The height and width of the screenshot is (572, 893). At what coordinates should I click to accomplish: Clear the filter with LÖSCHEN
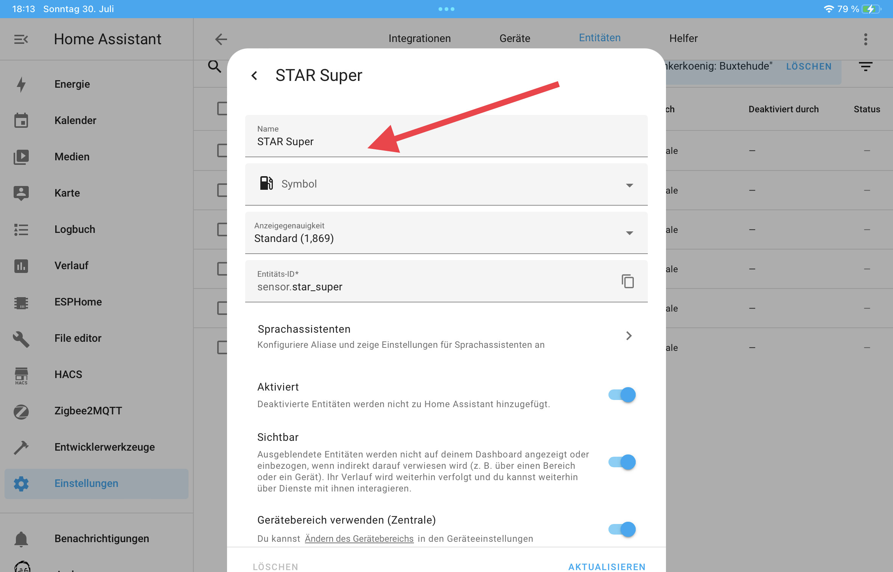click(809, 67)
